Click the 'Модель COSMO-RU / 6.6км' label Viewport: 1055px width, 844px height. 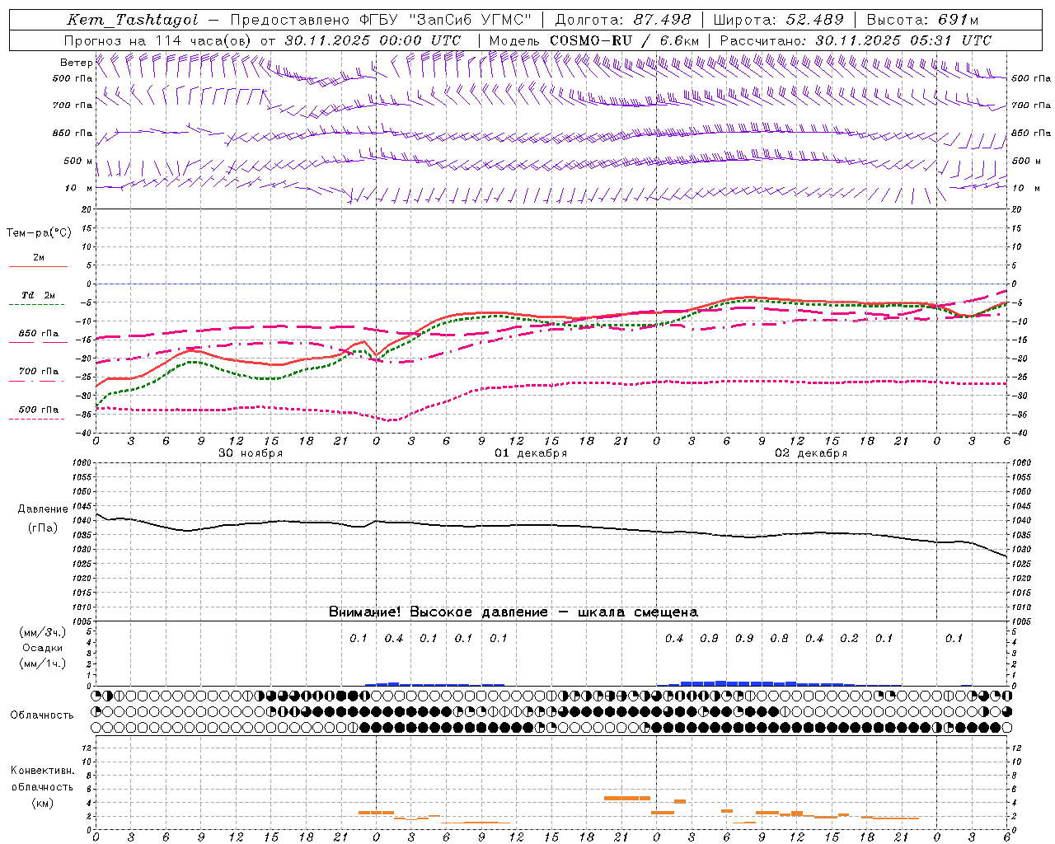coord(593,40)
